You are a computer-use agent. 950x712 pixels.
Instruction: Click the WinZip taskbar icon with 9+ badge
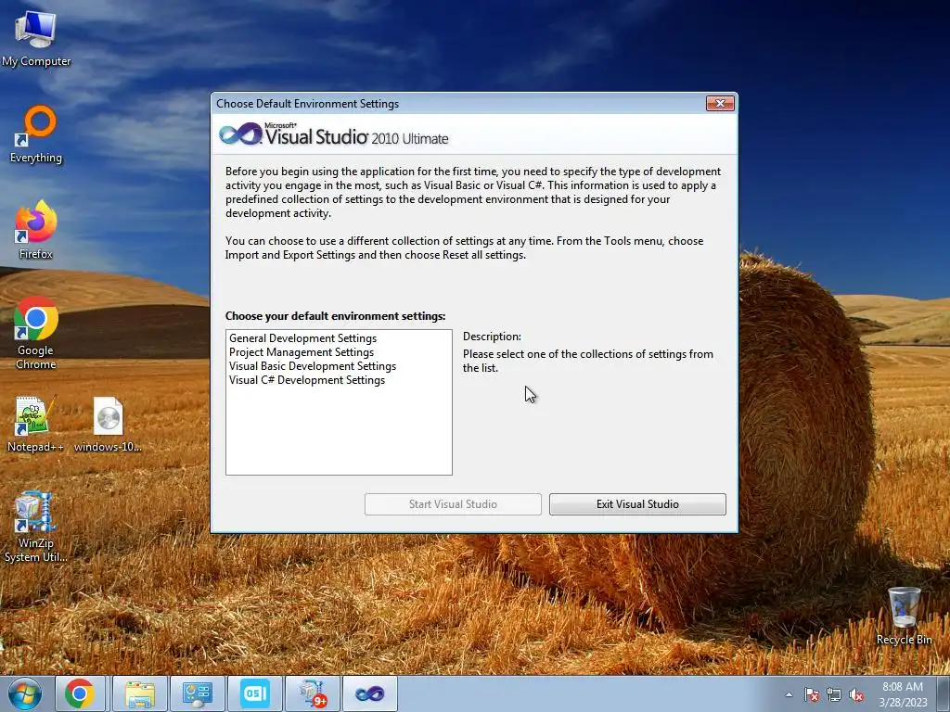(x=313, y=693)
